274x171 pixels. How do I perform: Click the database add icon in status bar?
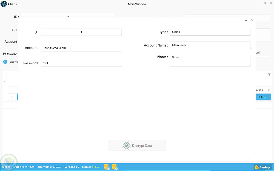pos(107,167)
